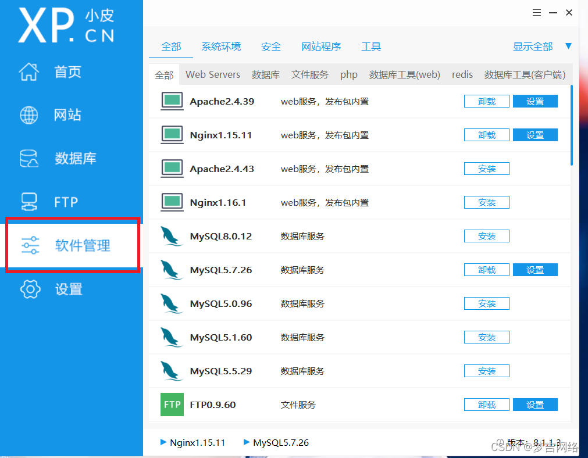Uninstall MySQL5.7.26 with 卸载 button

click(x=486, y=270)
